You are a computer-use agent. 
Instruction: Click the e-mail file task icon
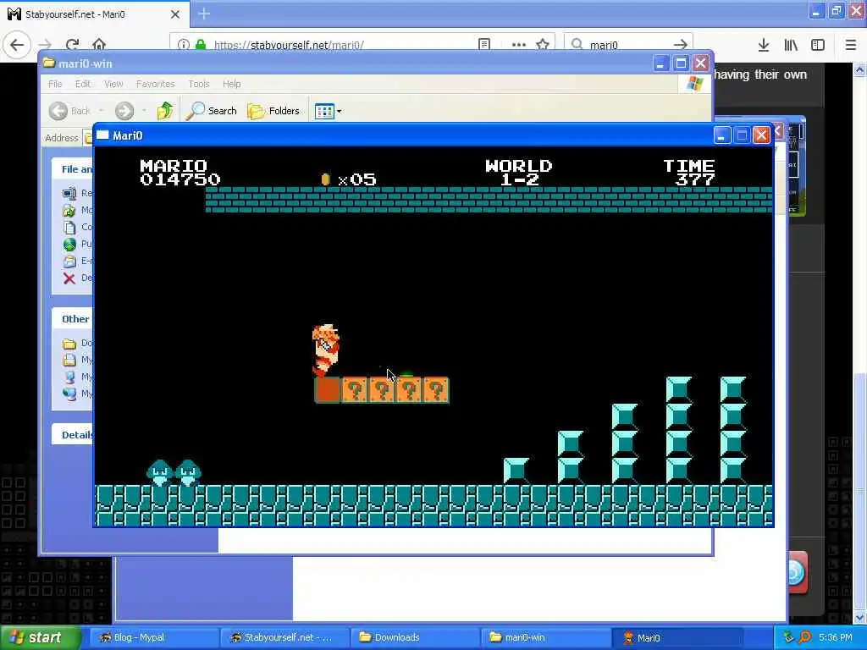click(x=69, y=261)
